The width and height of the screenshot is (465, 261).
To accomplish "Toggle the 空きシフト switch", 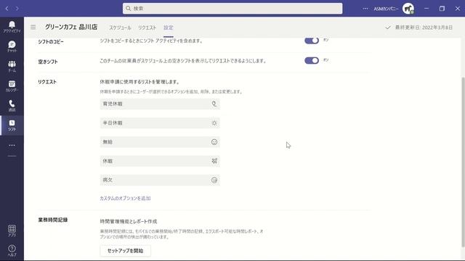I will point(312,61).
